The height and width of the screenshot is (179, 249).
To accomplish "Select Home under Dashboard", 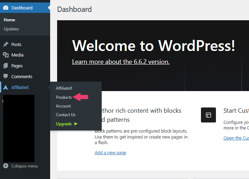I will (9, 20).
